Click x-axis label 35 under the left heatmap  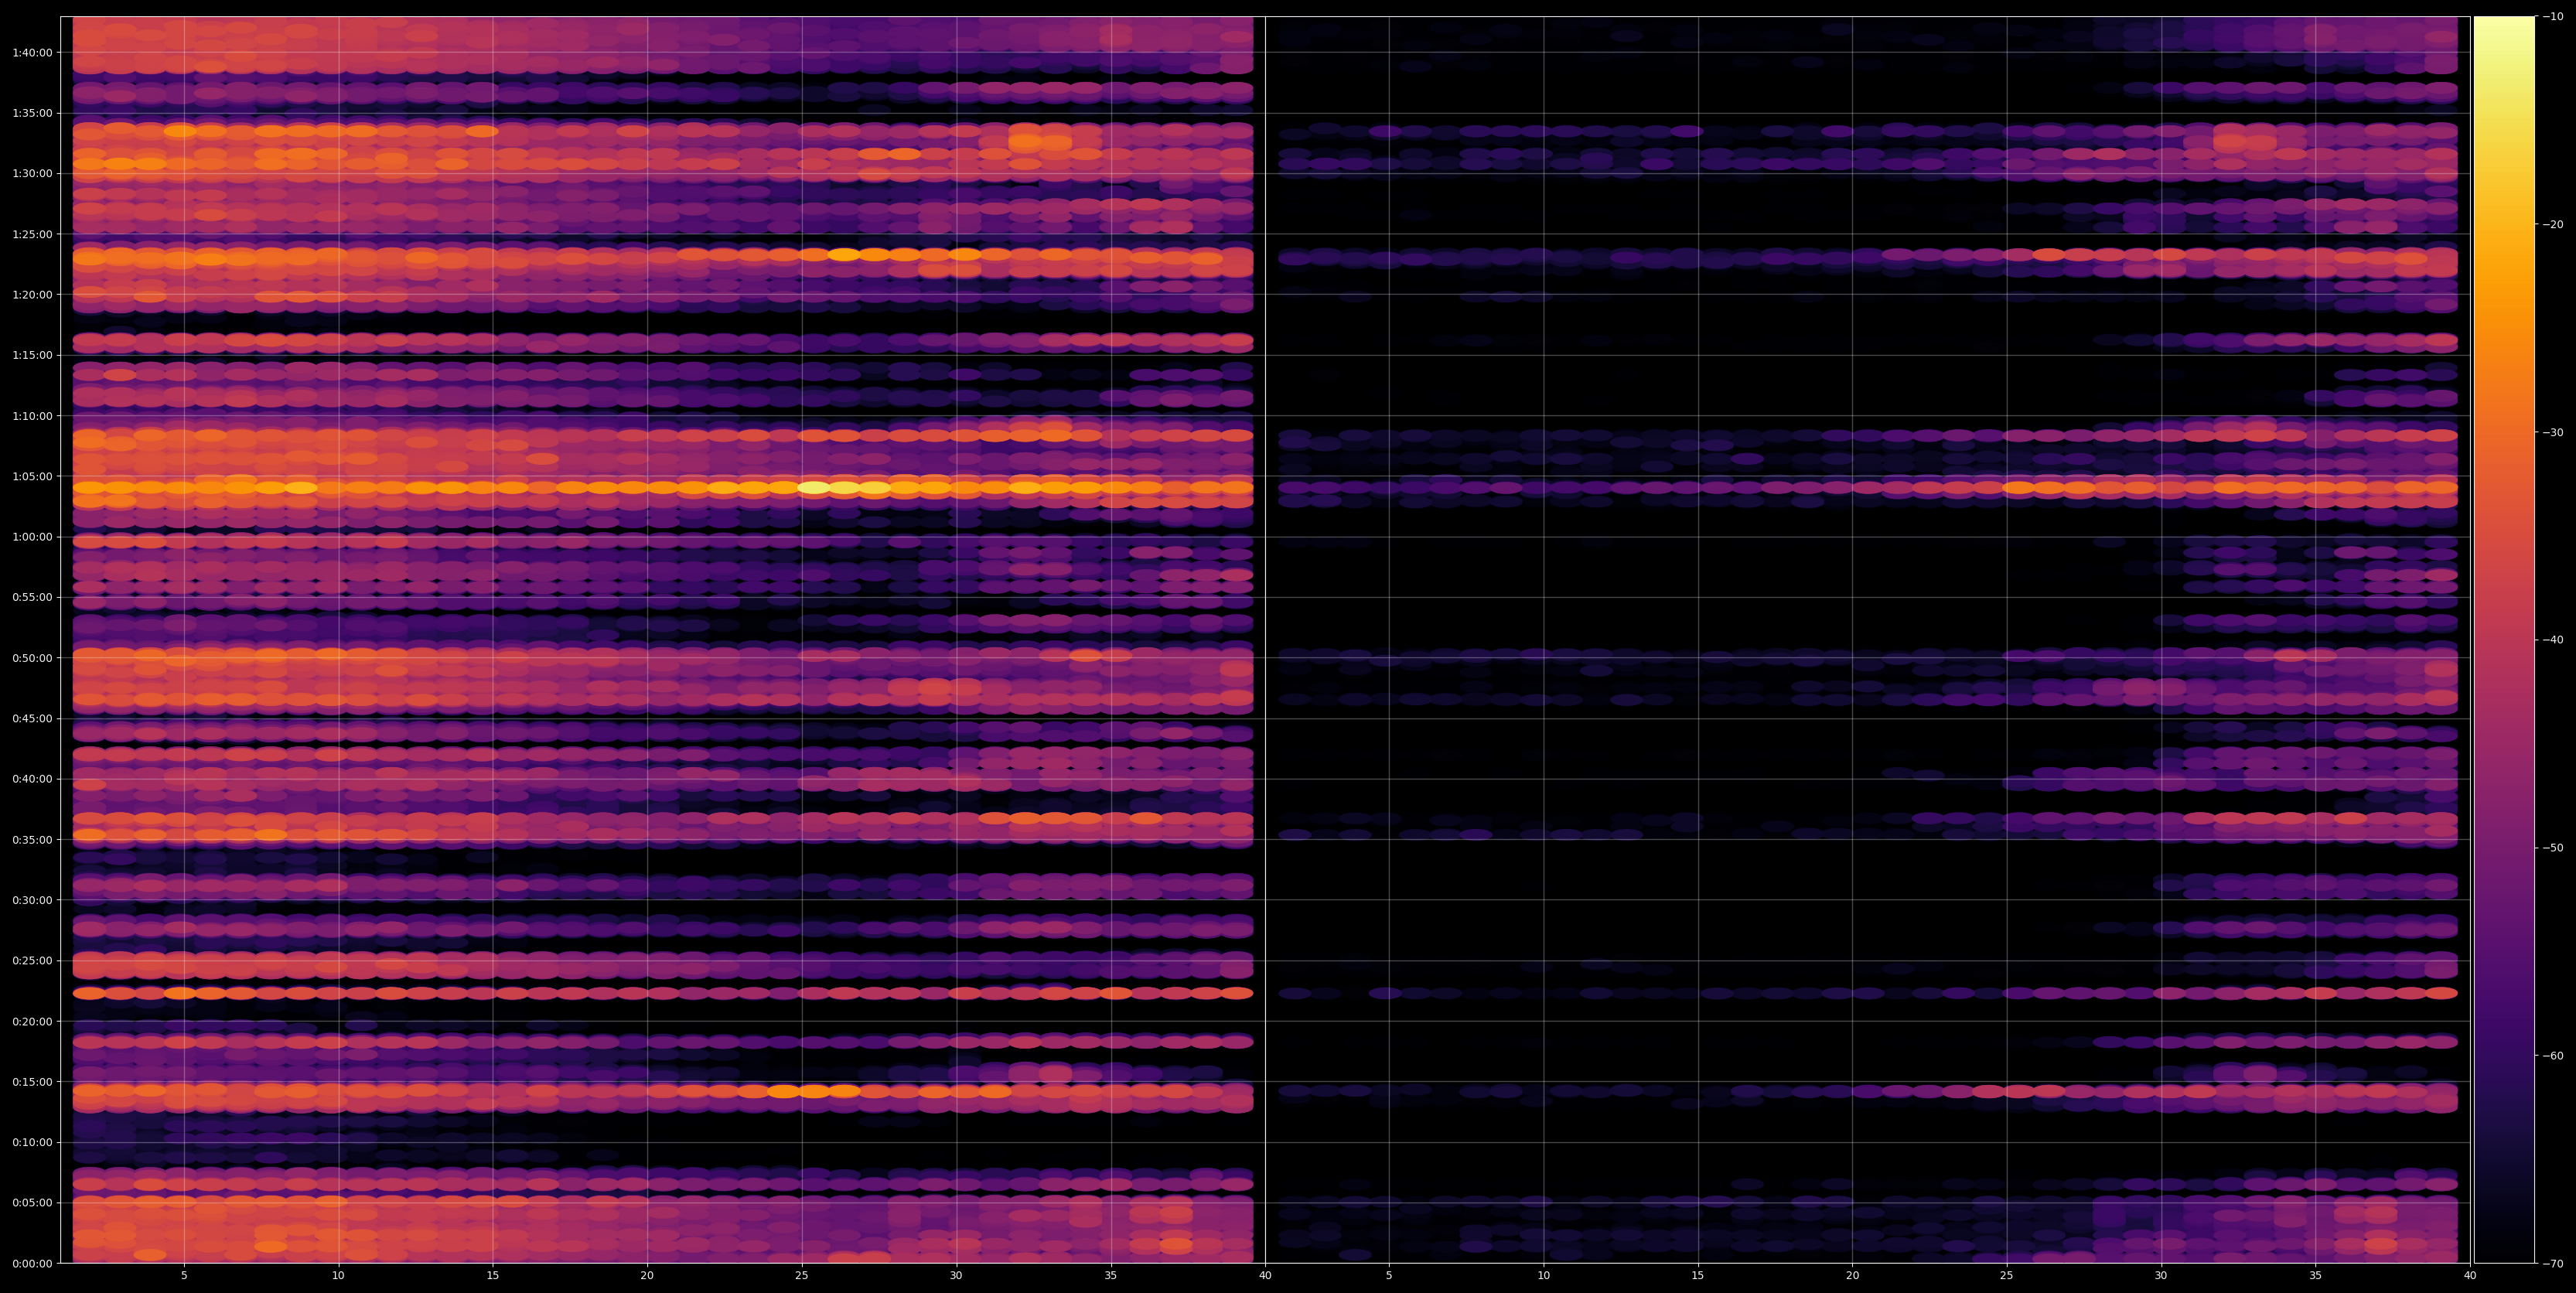[x=1111, y=1275]
